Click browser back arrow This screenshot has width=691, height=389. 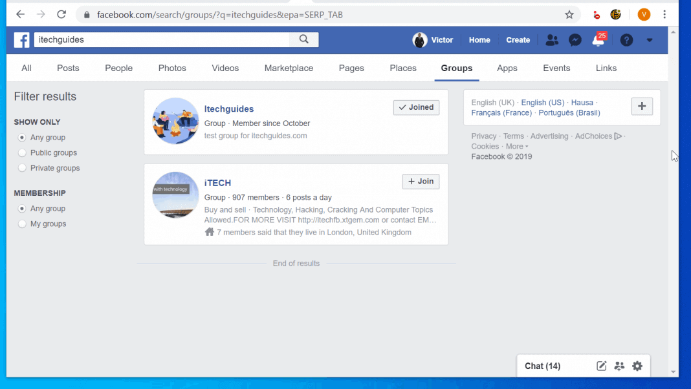tap(20, 14)
